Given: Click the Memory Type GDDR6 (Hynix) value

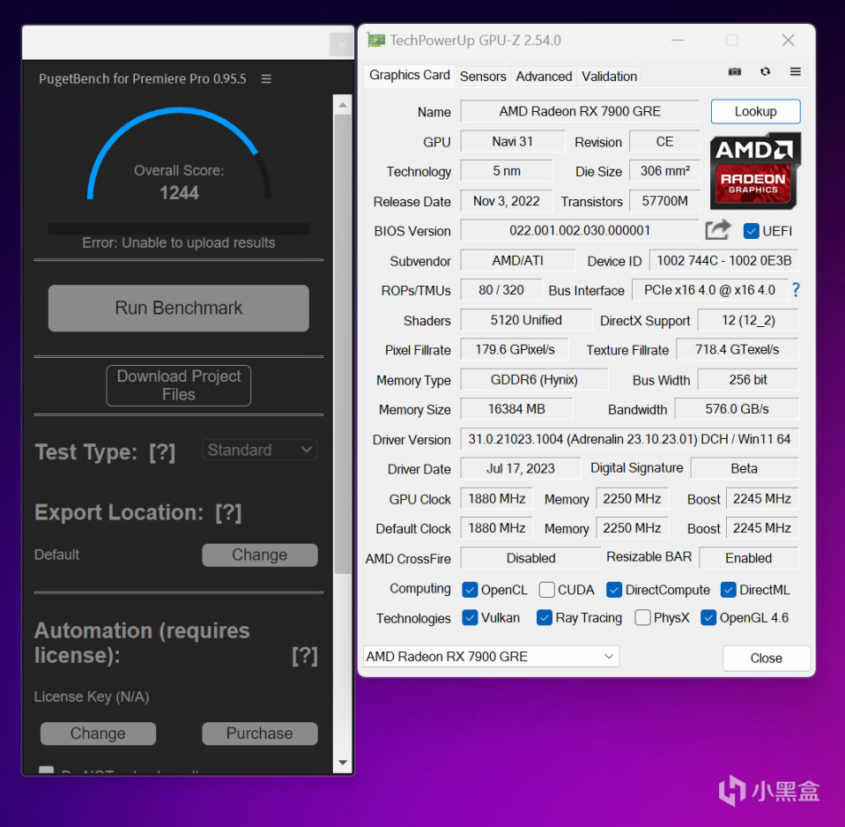Looking at the screenshot, I should [534, 379].
